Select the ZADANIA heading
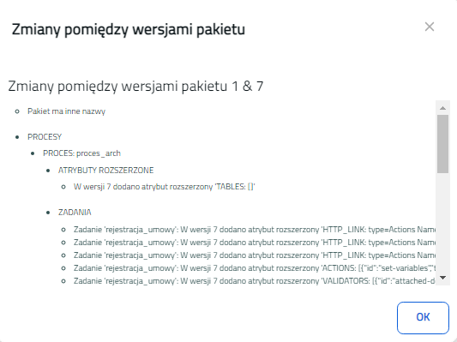 tap(75, 212)
